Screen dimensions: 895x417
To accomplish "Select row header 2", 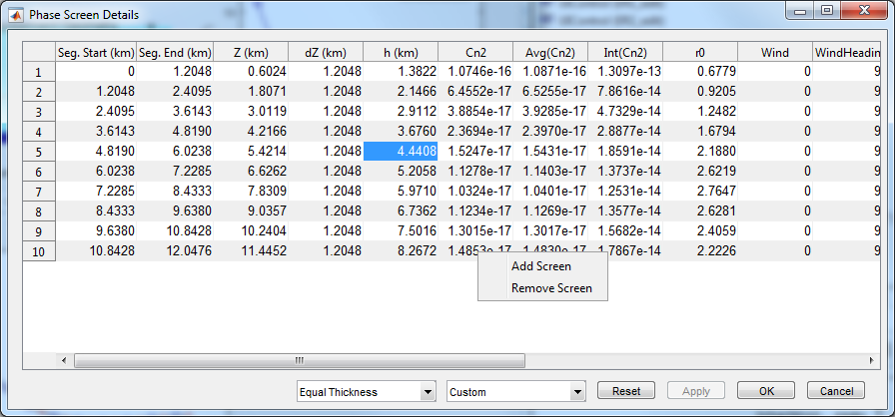I will pyautogui.click(x=39, y=92).
